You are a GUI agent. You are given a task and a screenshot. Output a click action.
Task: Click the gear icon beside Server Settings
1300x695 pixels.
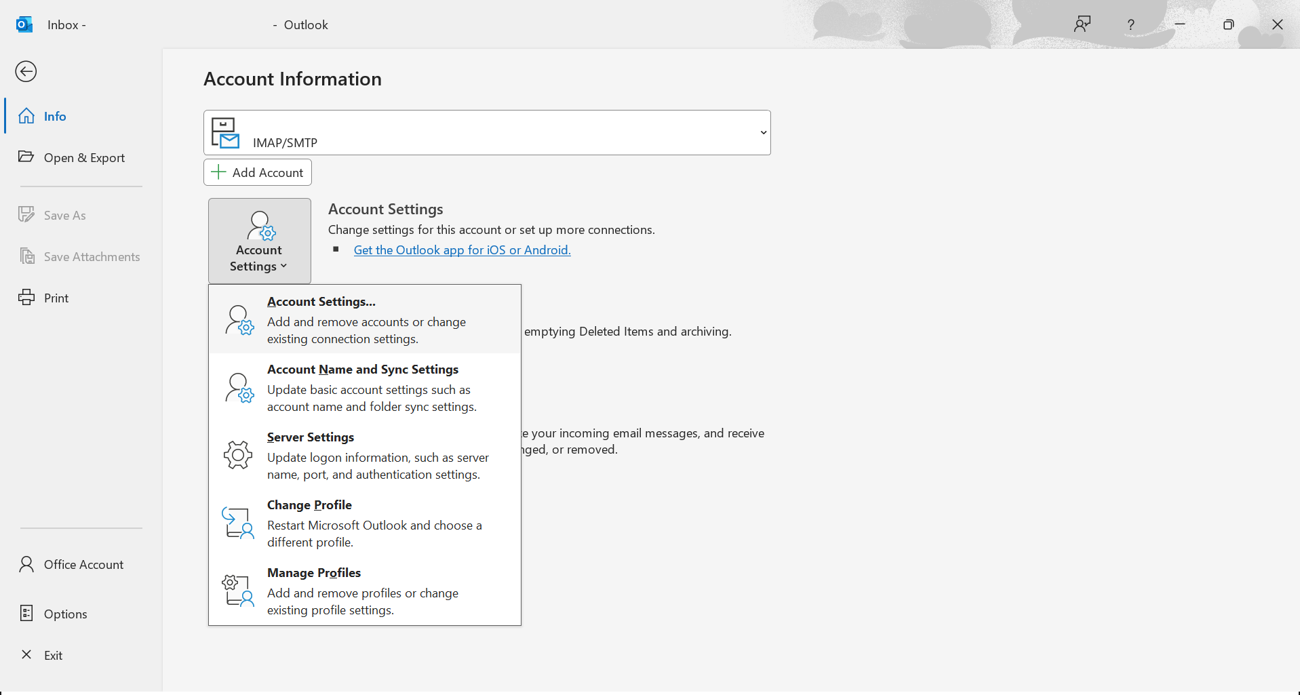pyautogui.click(x=238, y=455)
